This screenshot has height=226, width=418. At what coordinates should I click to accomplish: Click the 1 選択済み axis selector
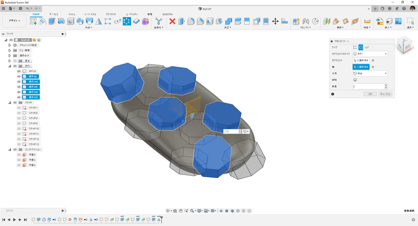click(x=361, y=67)
